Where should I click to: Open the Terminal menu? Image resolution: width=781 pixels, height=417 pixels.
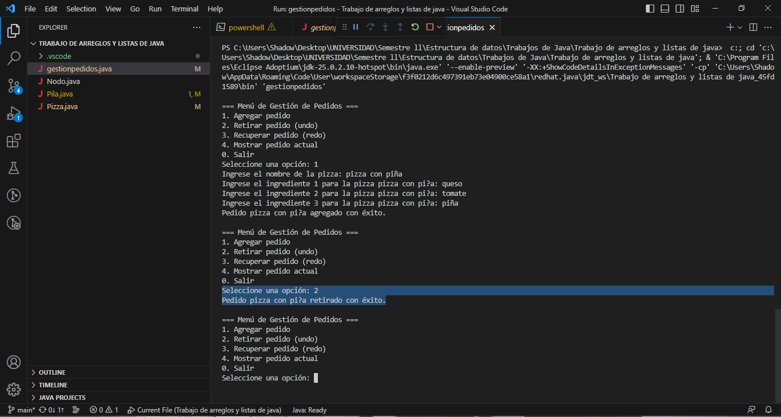pos(185,9)
